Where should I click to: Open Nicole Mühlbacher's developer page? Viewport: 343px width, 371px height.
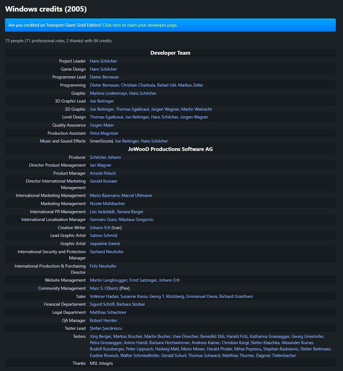pyautogui.click(x=107, y=203)
